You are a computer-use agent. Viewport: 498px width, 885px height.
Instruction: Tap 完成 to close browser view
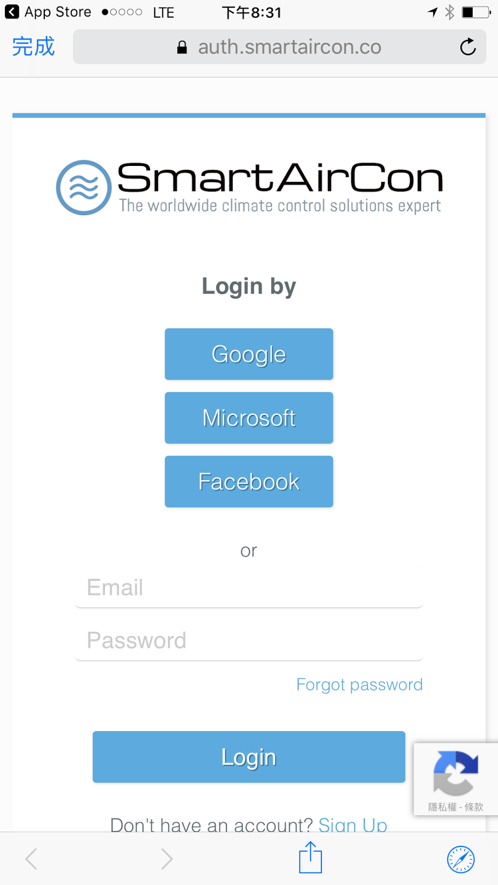click(33, 46)
